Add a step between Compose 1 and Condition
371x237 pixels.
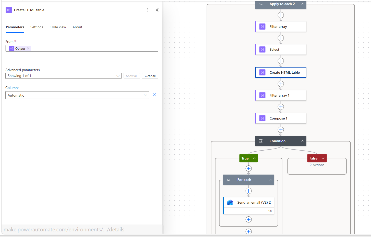click(x=281, y=130)
